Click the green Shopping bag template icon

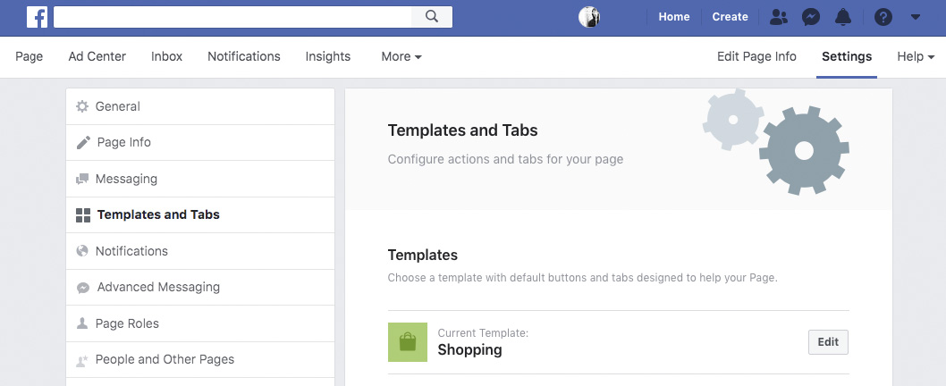(x=407, y=342)
